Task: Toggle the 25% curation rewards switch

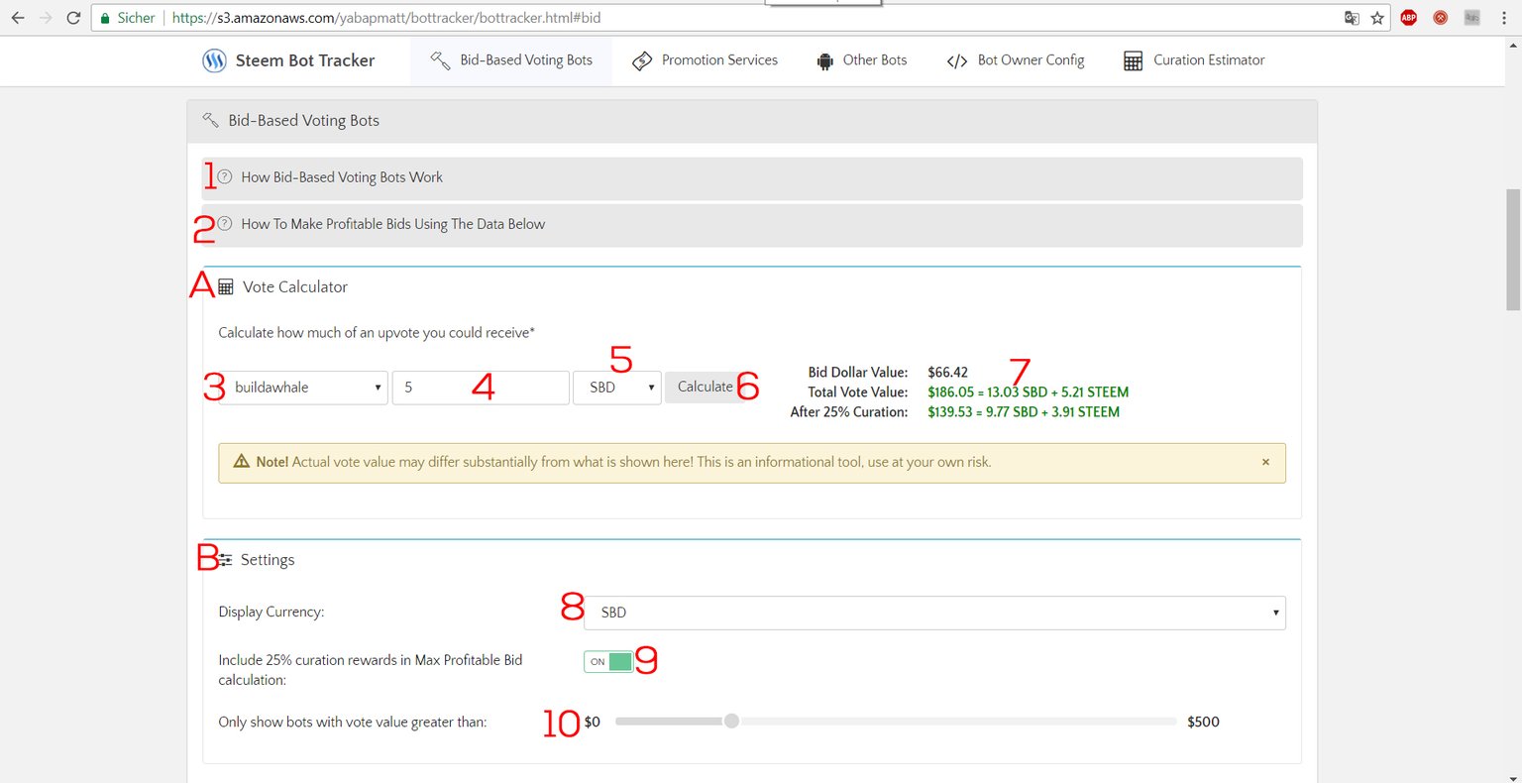Action: [608, 661]
